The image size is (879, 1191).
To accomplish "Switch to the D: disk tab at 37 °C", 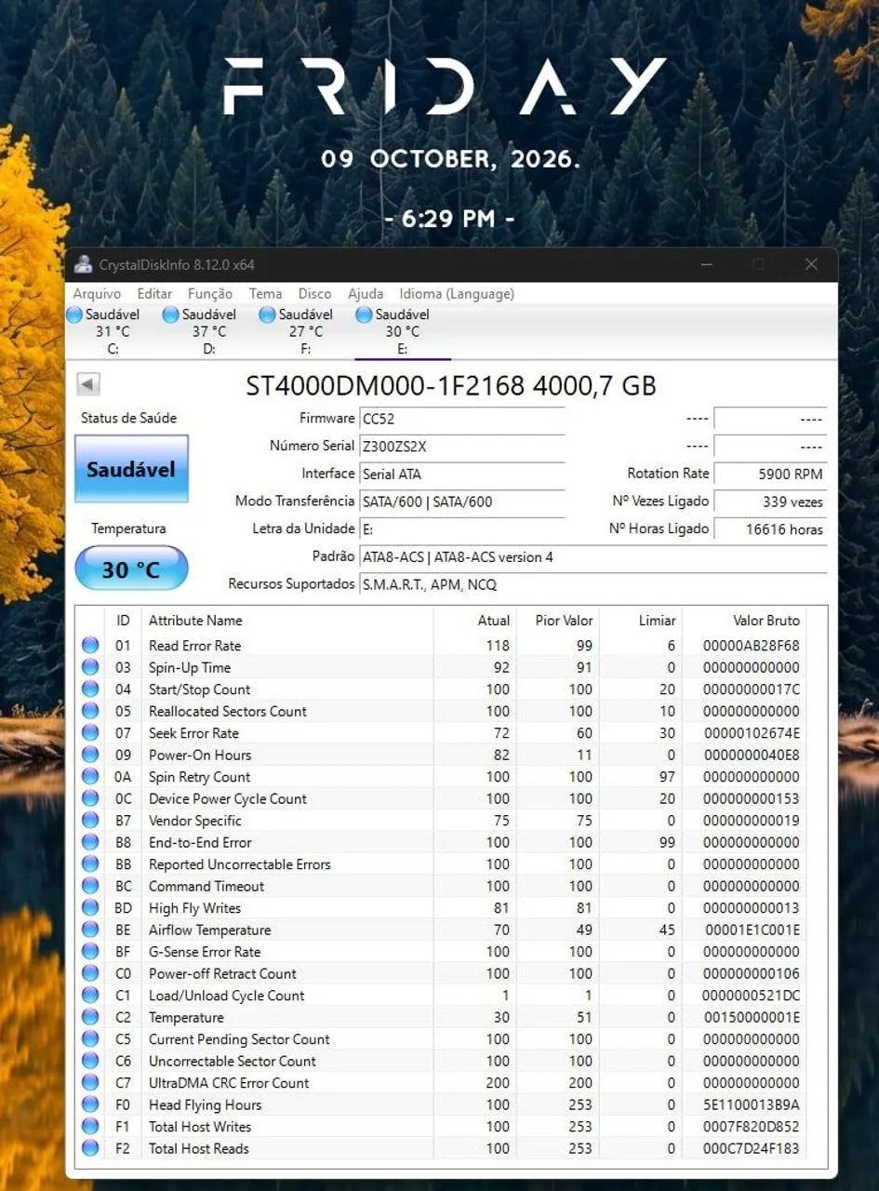I will tap(209, 331).
